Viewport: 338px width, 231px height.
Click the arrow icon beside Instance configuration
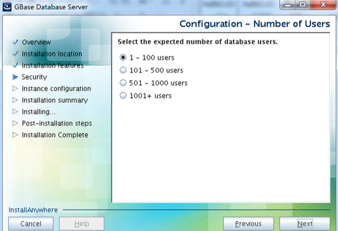(15, 89)
